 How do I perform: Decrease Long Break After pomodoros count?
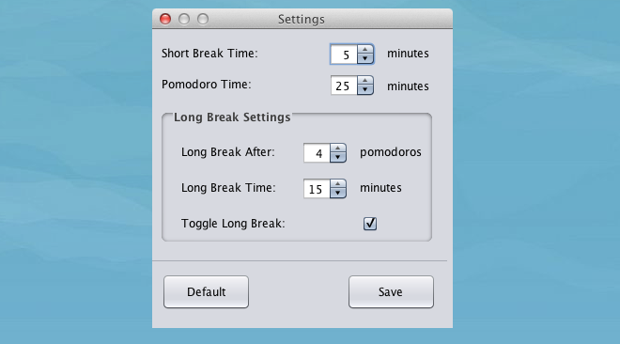(x=337, y=157)
